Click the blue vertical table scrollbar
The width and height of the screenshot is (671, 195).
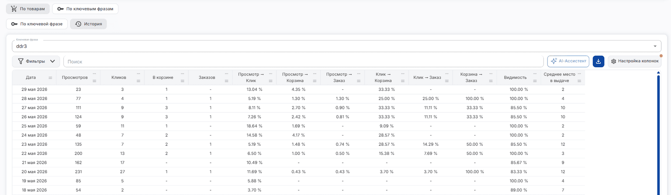click(658, 133)
